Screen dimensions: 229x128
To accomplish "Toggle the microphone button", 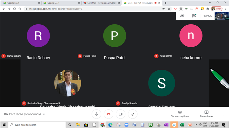I will (96, 114).
